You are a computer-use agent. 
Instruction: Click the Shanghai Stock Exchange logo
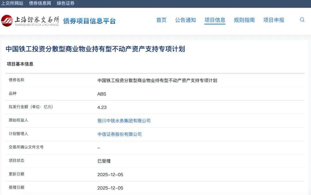(x=30, y=21)
